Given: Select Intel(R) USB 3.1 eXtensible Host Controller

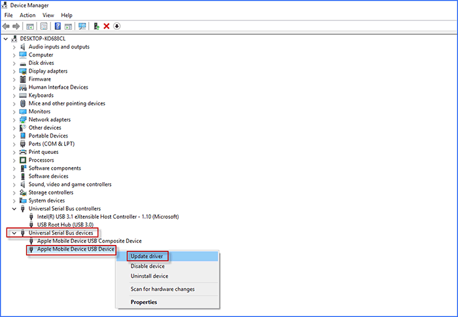Looking at the screenshot, I should tap(107, 217).
